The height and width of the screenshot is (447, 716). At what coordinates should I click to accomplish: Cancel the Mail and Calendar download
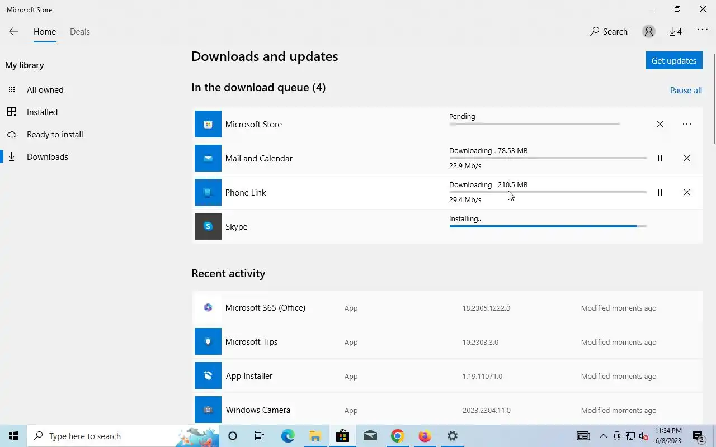(x=687, y=158)
